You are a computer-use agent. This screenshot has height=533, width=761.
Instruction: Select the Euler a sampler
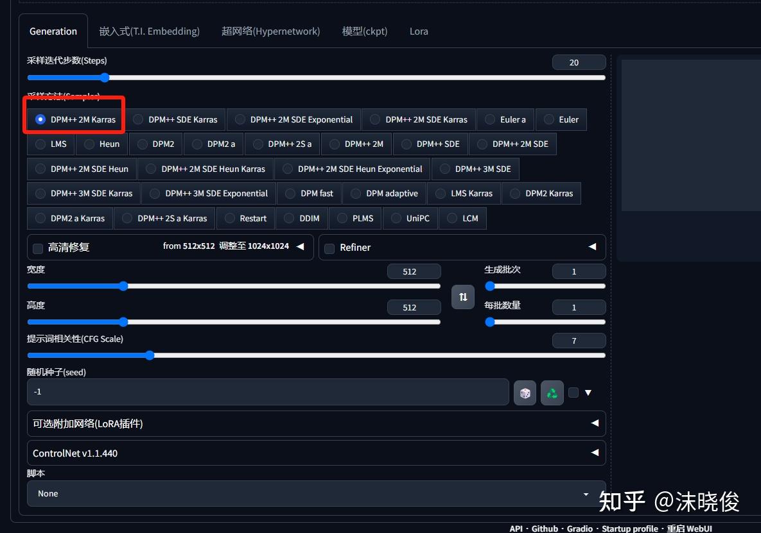click(505, 119)
